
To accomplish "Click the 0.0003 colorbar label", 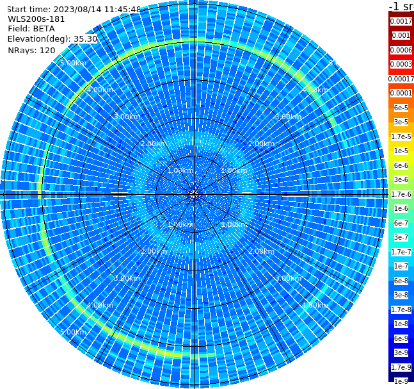I will [x=401, y=64].
